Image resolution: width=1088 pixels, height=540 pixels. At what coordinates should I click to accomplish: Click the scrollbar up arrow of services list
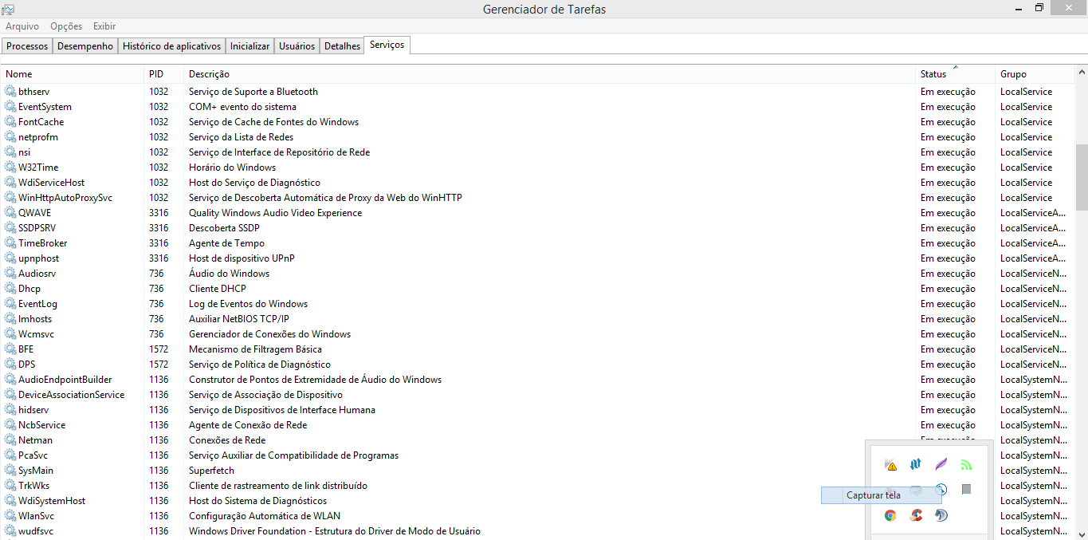coord(1082,73)
